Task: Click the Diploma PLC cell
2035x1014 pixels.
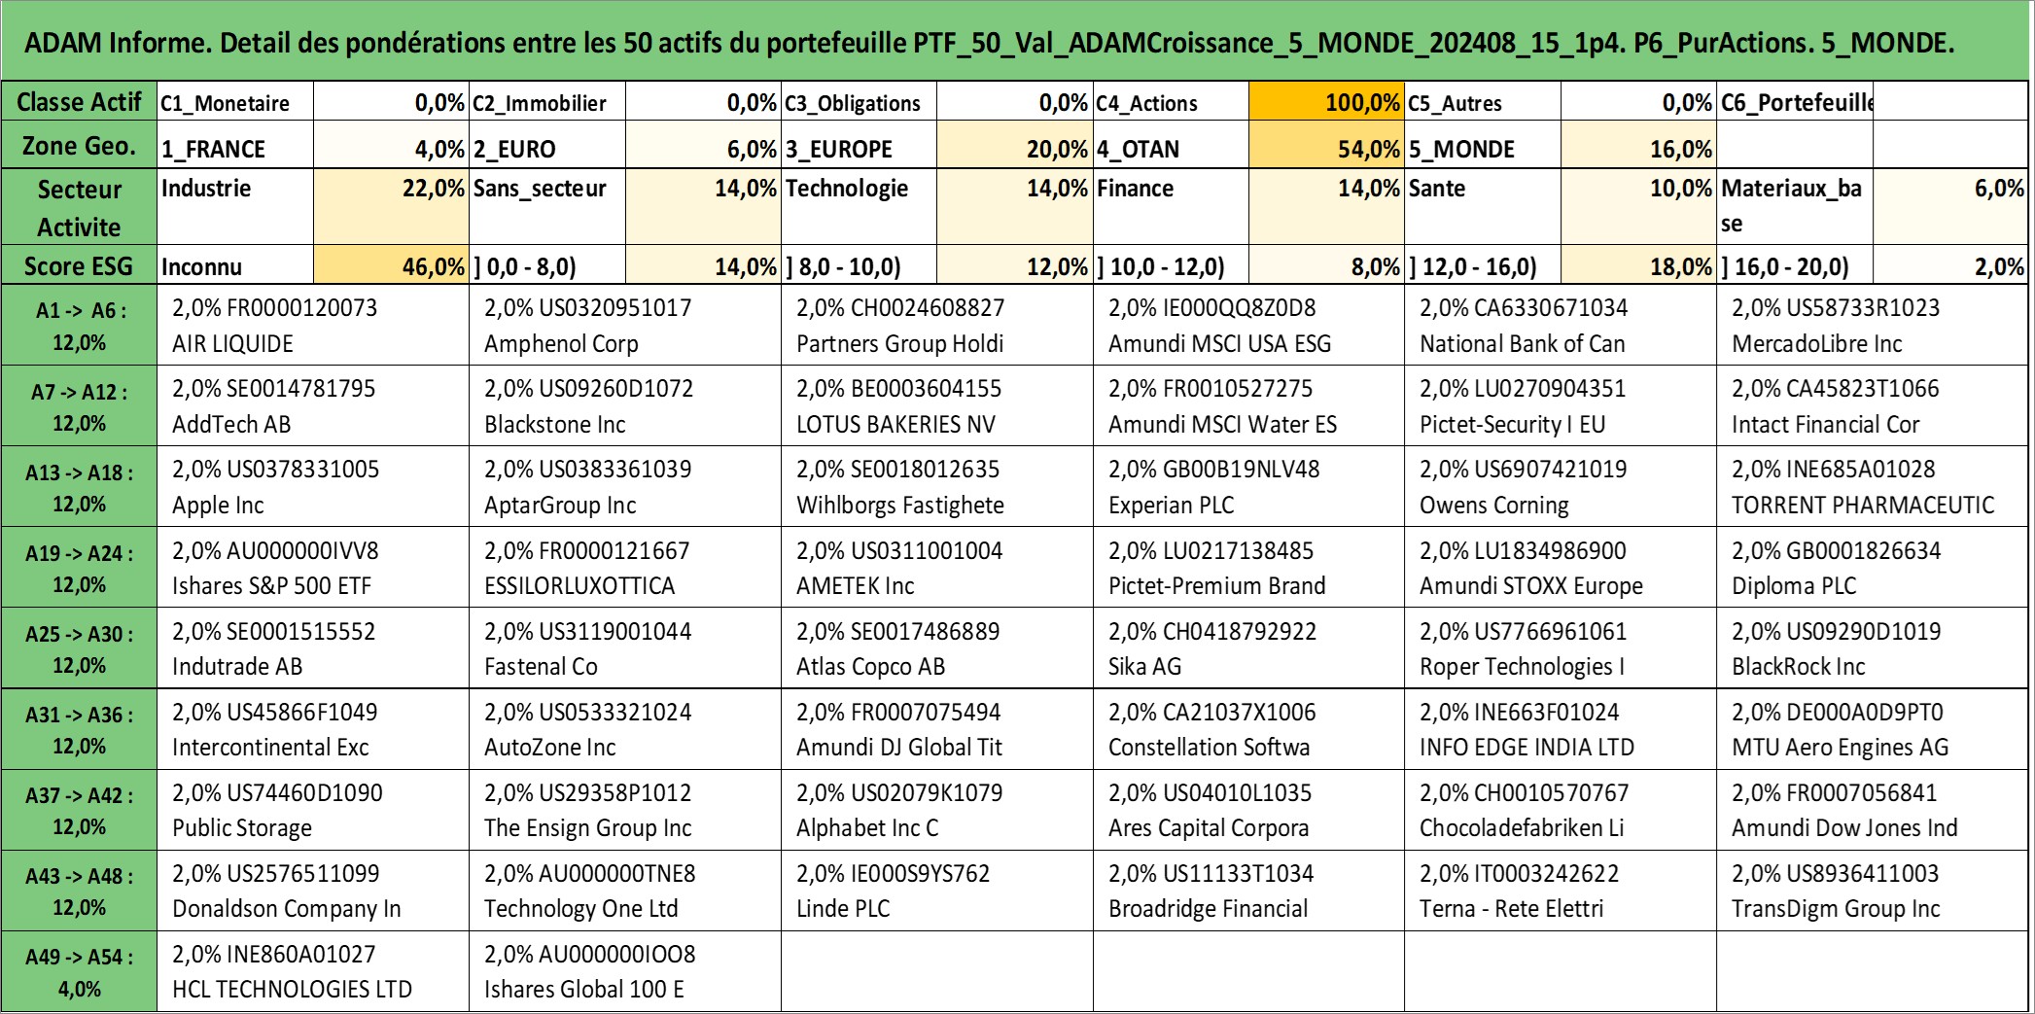Action: click(1873, 568)
